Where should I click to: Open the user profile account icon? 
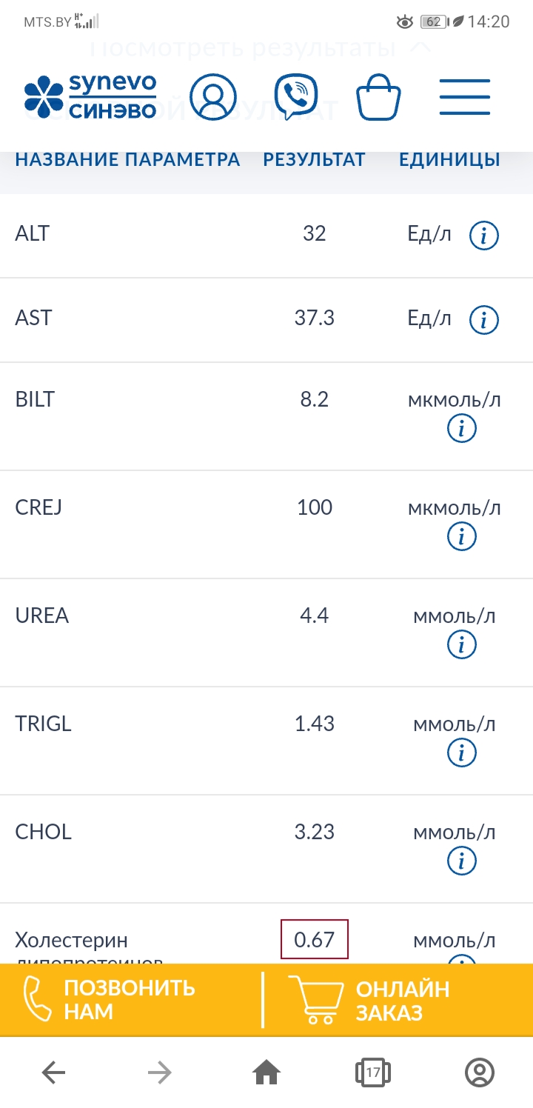coord(212,97)
